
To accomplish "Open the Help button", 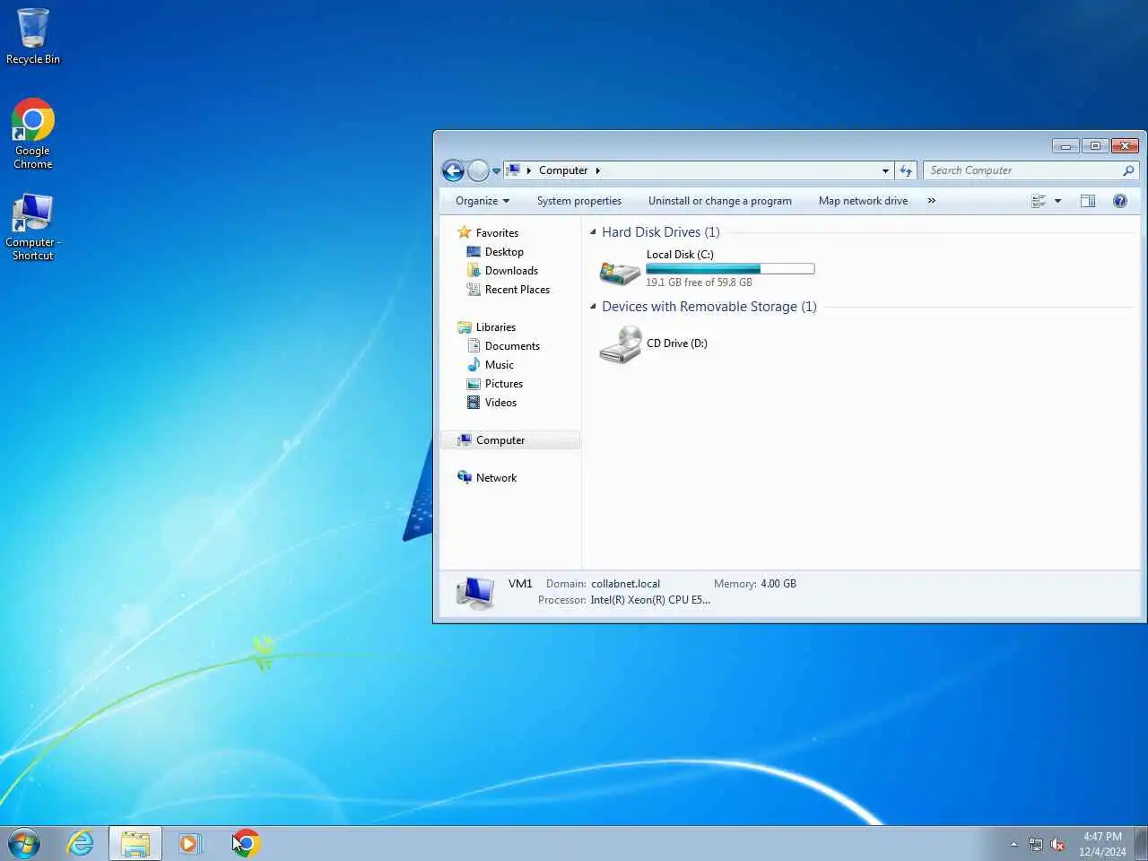I will pos(1120,201).
